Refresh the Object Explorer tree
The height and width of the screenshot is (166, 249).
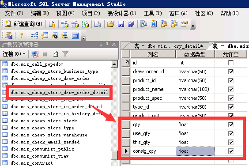click(55, 54)
